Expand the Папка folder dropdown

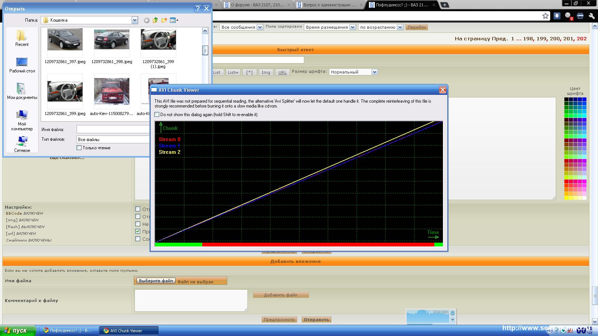[x=135, y=20]
